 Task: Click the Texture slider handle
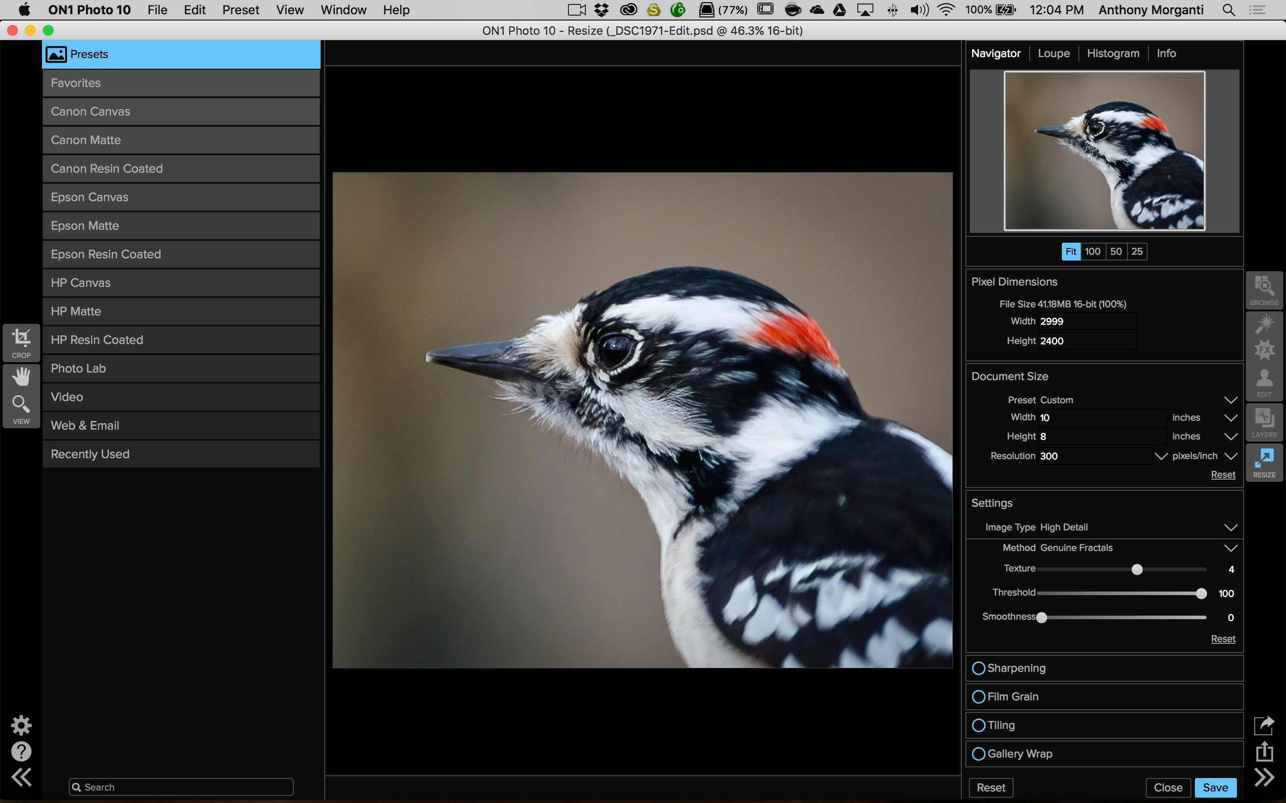click(x=1137, y=569)
